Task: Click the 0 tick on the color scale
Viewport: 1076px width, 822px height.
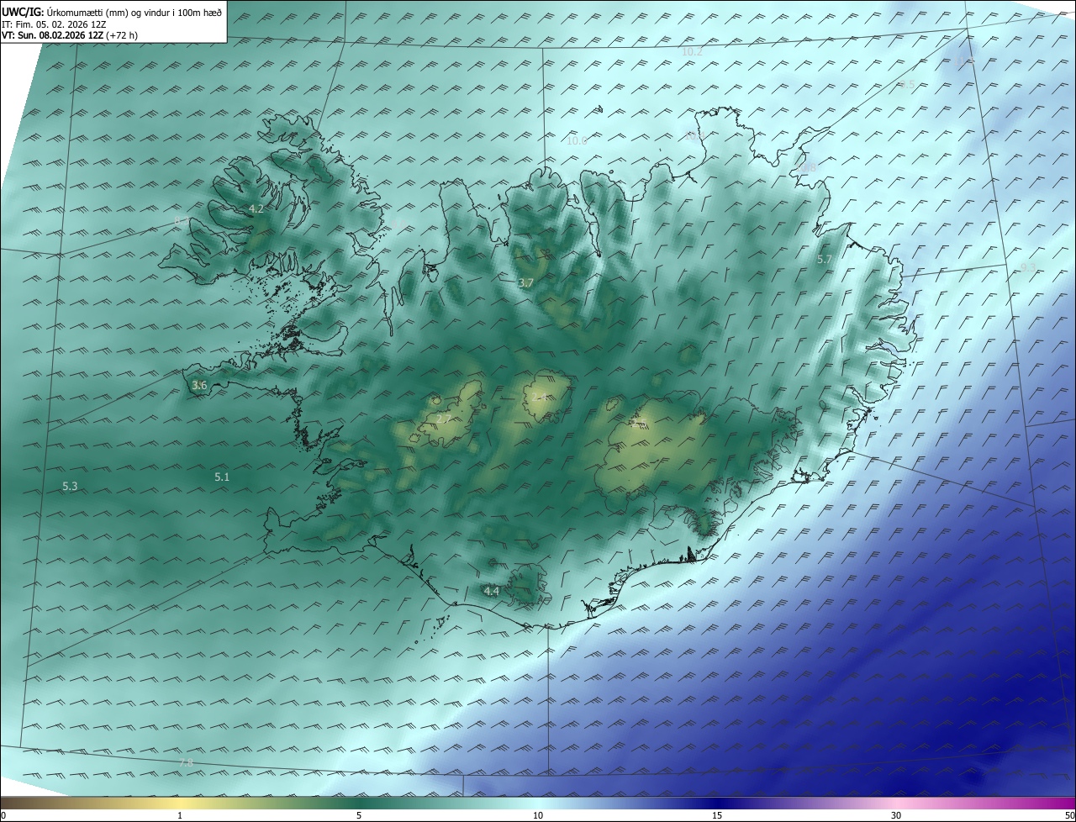Action: click(x=3, y=815)
